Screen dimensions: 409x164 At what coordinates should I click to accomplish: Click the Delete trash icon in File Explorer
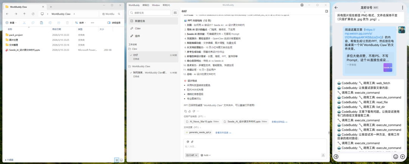(x=67, y=23)
